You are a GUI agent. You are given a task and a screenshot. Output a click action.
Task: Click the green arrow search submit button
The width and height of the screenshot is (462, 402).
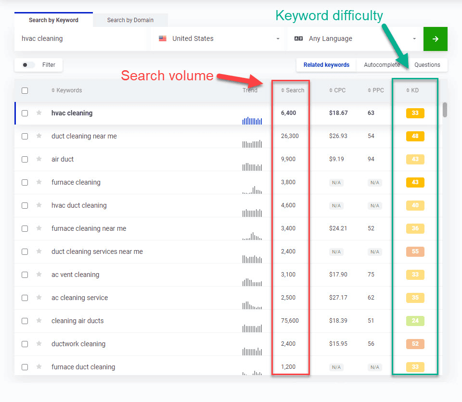[435, 39]
